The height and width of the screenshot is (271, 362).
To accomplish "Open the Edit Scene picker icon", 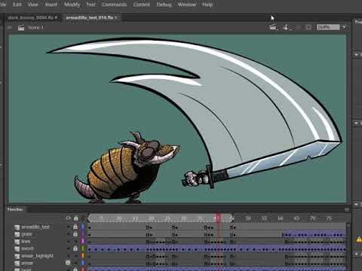I will [x=273, y=27].
